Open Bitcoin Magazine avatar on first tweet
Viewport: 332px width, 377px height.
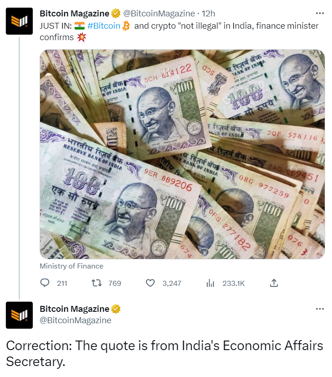(x=19, y=21)
